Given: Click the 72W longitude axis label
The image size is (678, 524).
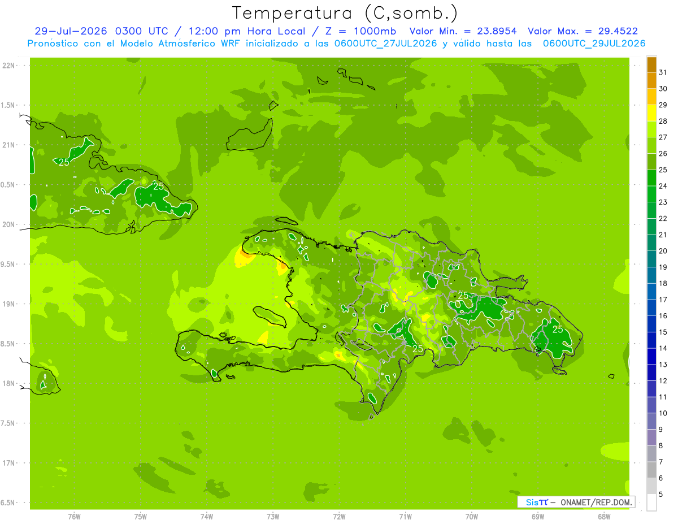Looking at the screenshot, I should (339, 517).
